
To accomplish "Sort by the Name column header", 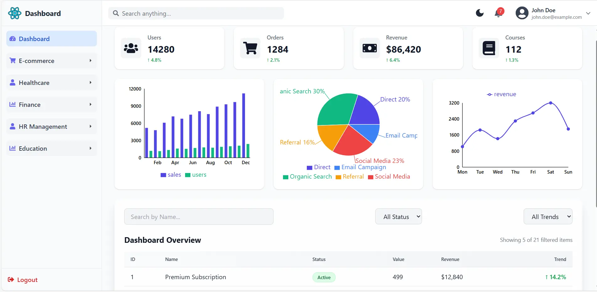I will (172, 259).
